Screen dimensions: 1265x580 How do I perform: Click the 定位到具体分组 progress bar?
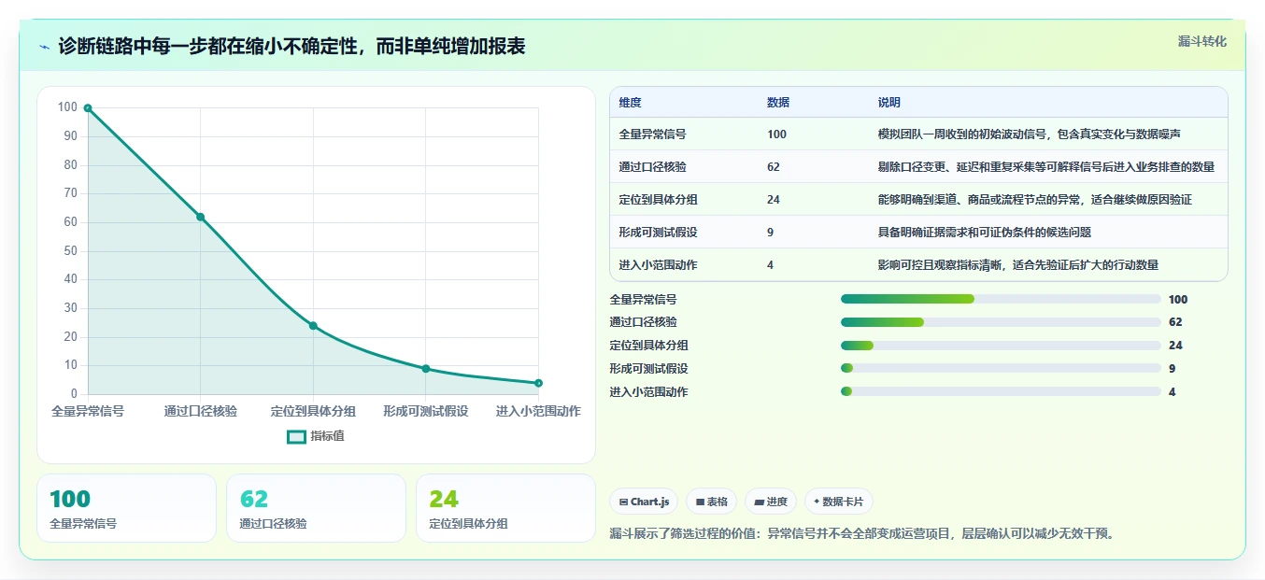tap(1001, 346)
